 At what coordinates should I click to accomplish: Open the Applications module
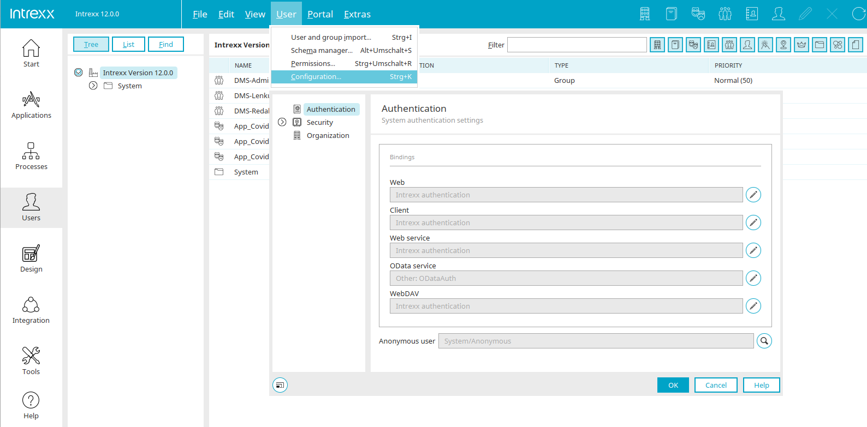pos(31,105)
